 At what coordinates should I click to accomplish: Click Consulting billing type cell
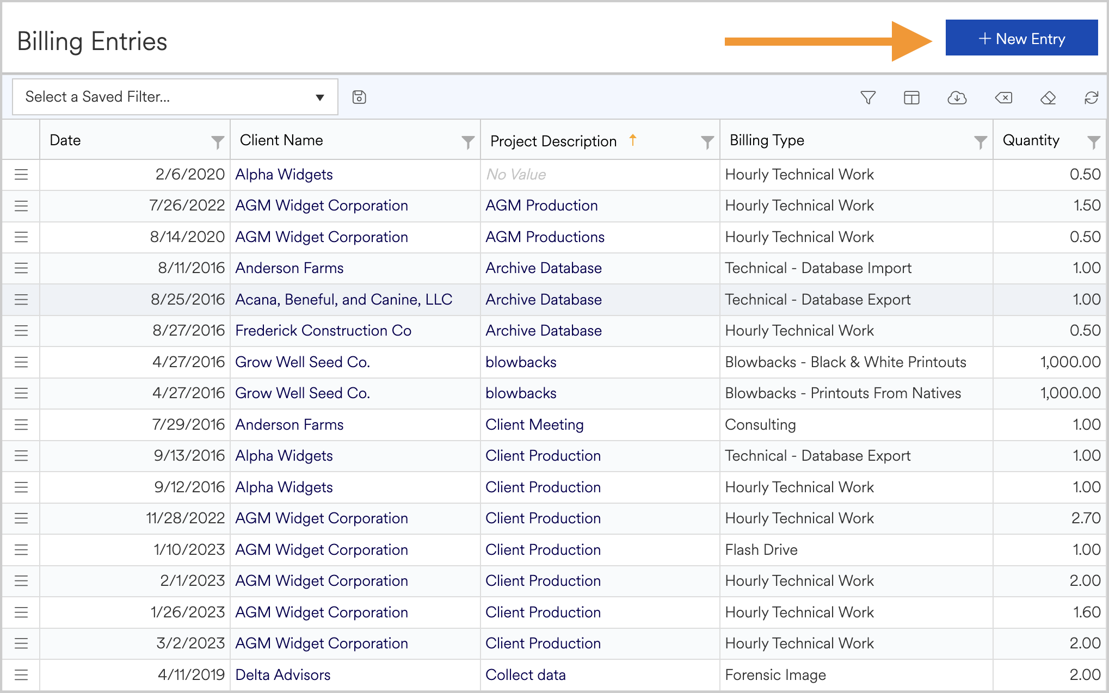click(x=857, y=425)
